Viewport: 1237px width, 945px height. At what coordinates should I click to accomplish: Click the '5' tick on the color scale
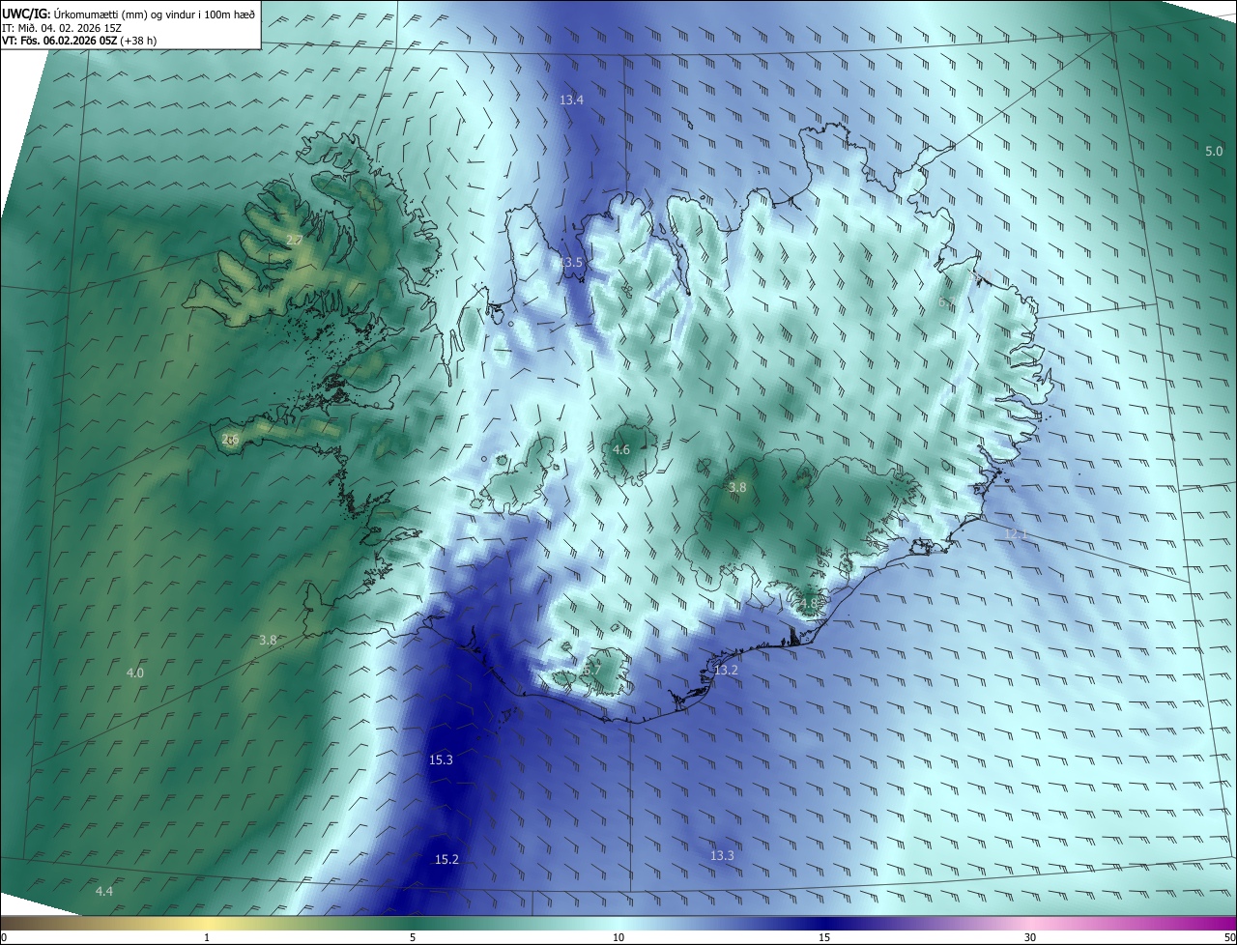click(x=413, y=937)
